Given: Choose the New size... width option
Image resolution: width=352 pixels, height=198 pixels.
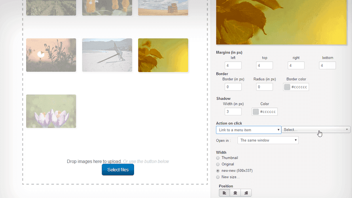Looking at the screenshot, I should [x=218, y=177].
